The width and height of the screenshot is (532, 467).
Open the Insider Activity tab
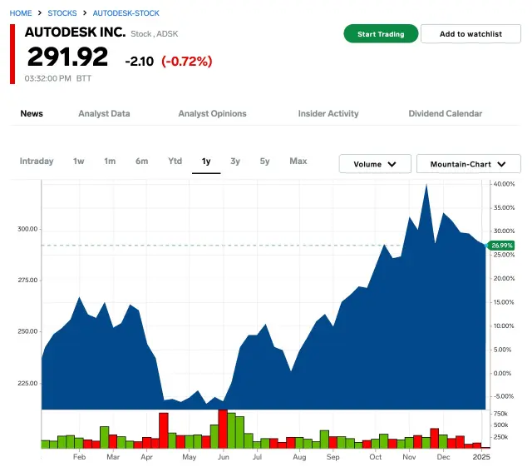[x=328, y=114]
